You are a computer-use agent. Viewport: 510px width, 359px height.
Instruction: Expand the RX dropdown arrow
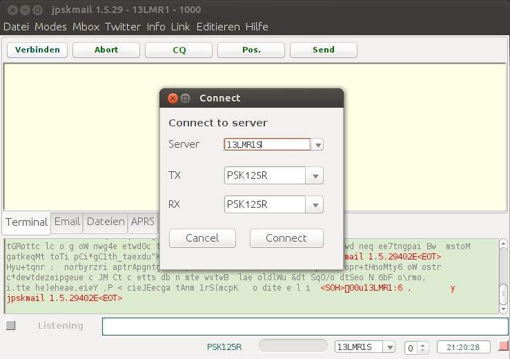click(x=315, y=205)
